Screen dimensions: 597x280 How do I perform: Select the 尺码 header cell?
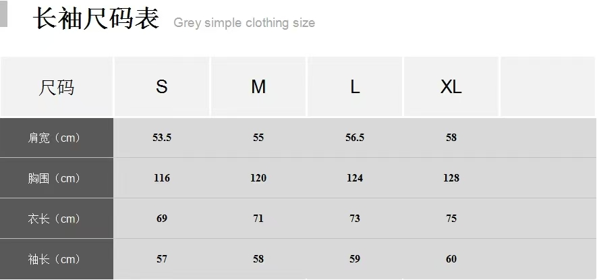(x=57, y=87)
